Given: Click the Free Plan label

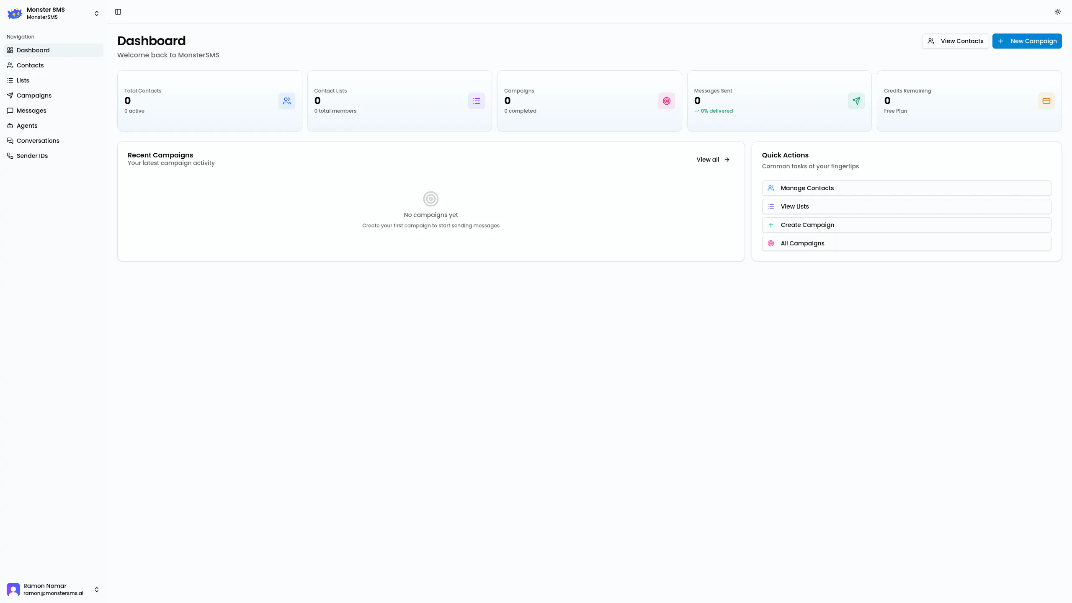Looking at the screenshot, I should (895, 111).
